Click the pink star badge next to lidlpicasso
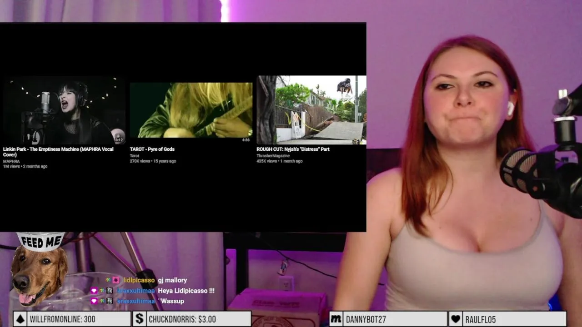 [x=116, y=280]
